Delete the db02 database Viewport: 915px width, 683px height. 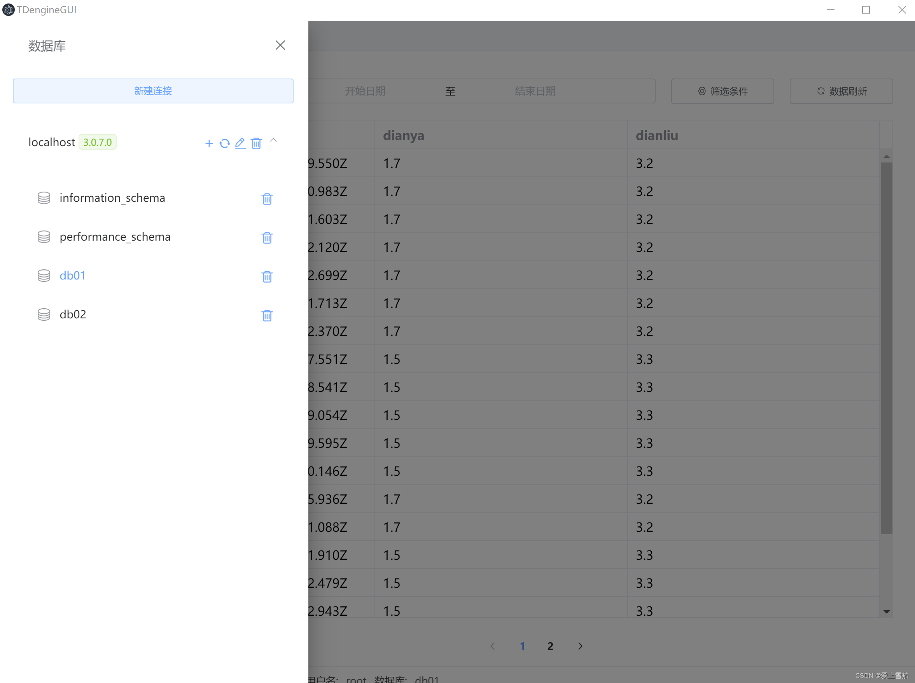(x=267, y=315)
